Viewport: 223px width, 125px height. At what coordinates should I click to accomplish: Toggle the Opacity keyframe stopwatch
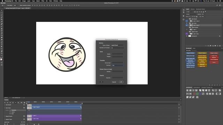click(x=10, y=112)
